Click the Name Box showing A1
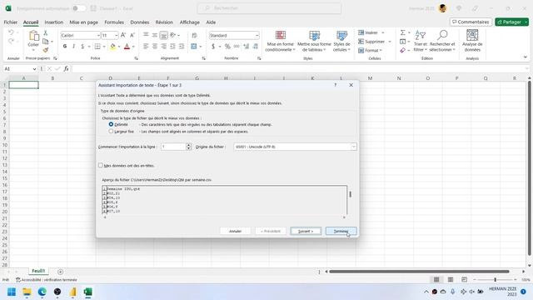 (17, 68)
